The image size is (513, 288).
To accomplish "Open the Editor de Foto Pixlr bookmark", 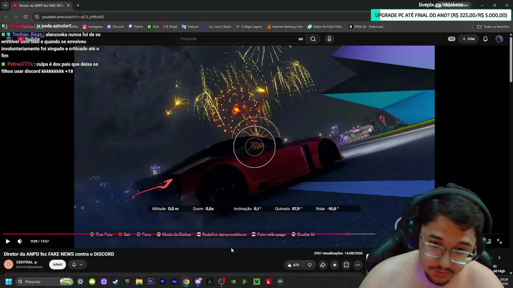I will [x=326, y=27].
